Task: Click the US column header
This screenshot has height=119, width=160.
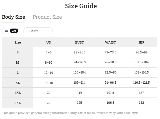Action: [x=49, y=42]
